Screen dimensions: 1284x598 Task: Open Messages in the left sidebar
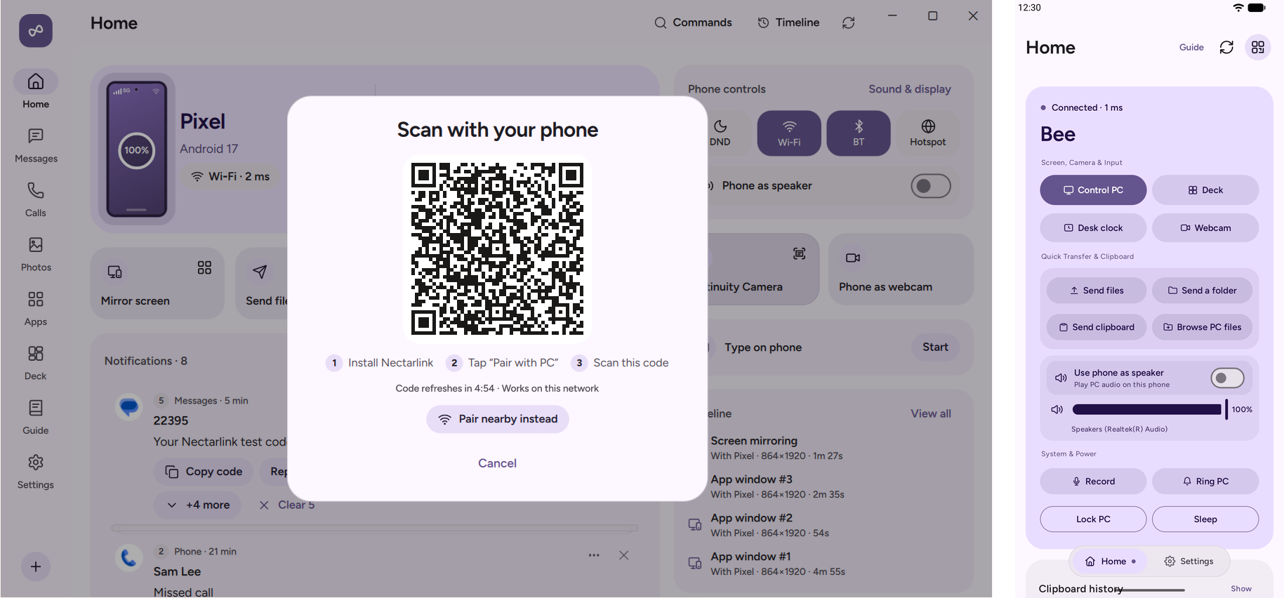point(36,145)
